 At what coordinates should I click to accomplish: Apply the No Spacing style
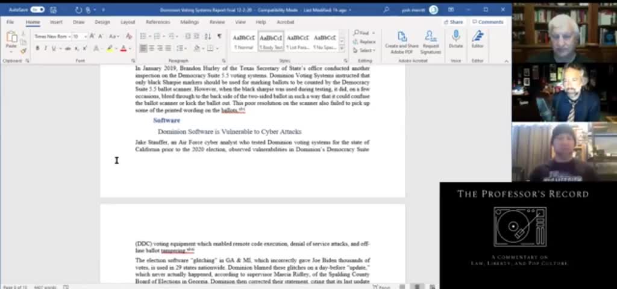pos(325,42)
